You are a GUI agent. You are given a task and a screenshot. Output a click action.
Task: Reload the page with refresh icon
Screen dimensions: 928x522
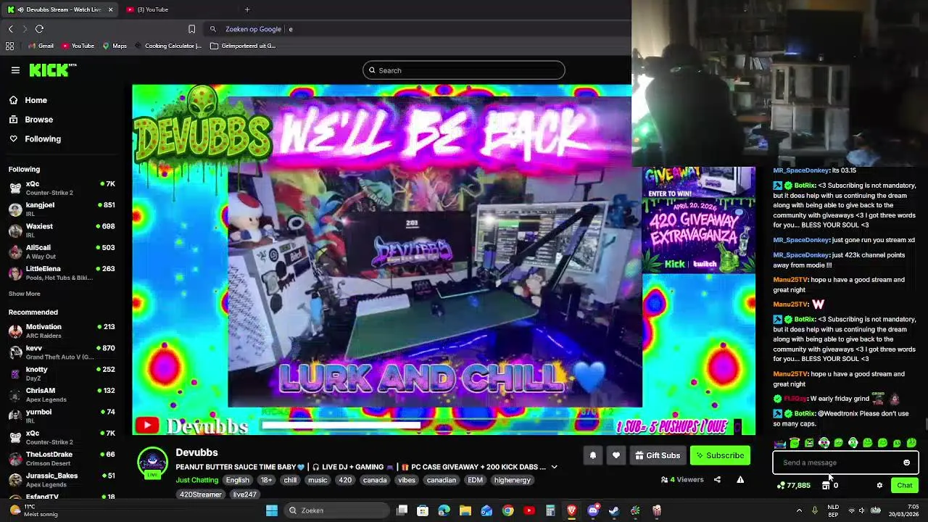[39, 29]
